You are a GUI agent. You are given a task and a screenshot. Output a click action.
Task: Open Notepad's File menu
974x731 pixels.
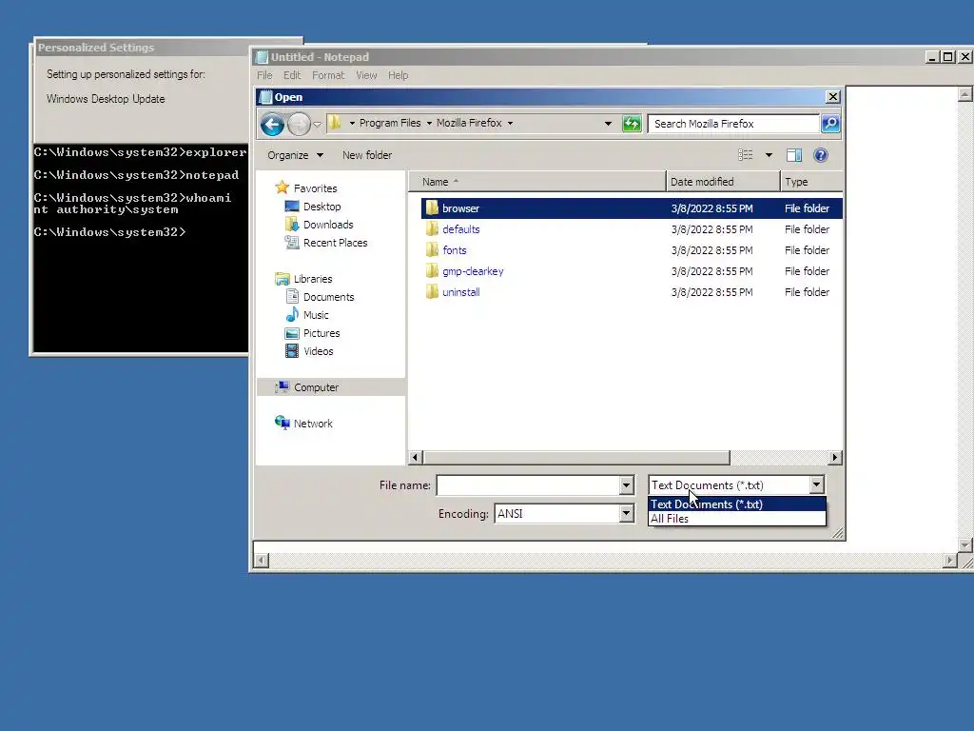[264, 75]
